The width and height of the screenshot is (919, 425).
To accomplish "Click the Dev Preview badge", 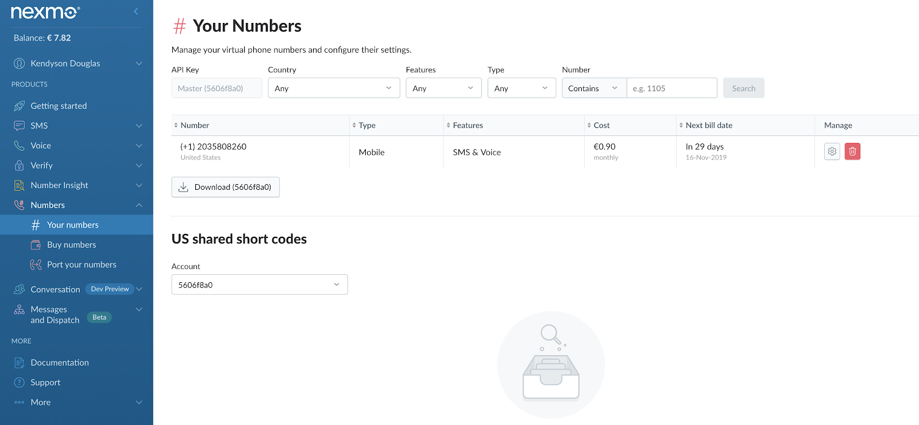I will pyautogui.click(x=110, y=289).
